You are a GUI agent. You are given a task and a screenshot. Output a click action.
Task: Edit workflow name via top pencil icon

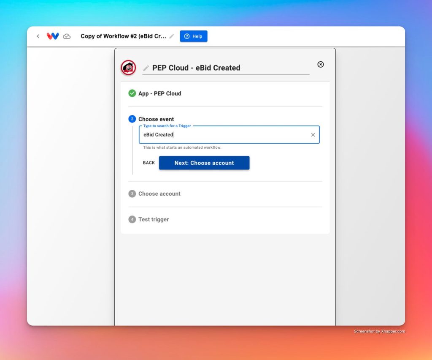[x=172, y=36]
